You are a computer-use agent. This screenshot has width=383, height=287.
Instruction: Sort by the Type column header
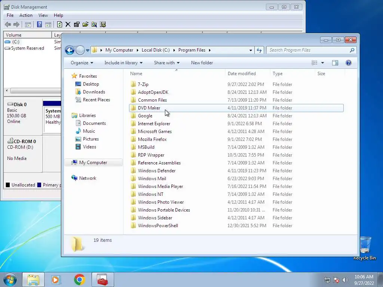292,74
